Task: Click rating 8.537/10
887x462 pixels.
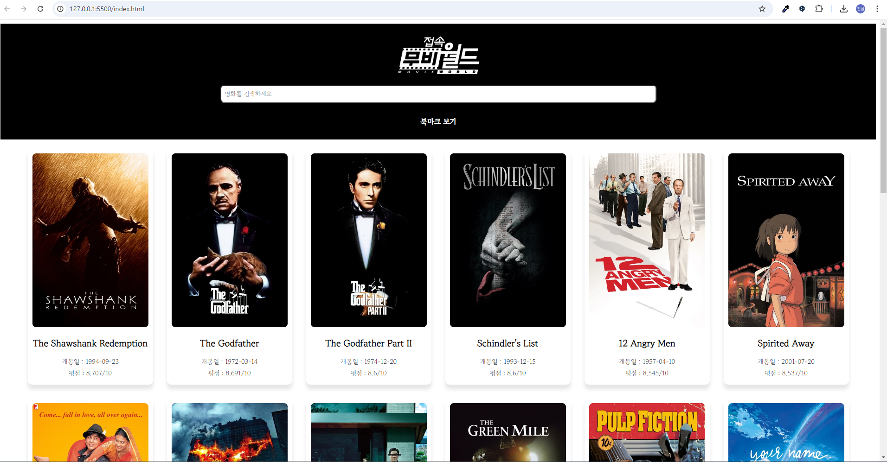Action: [795, 373]
